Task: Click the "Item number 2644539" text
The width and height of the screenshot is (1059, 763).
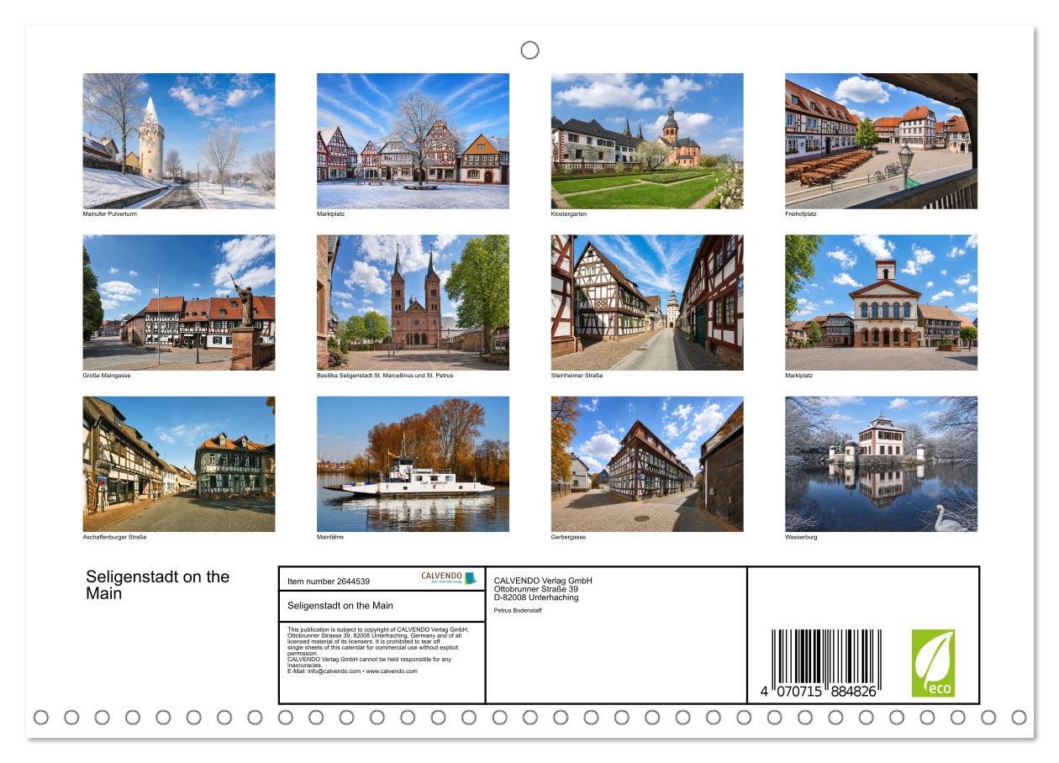Action: (x=329, y=581)
